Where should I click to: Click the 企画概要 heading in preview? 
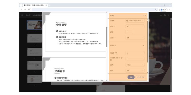pyautogui.click(x=61, y=25)
